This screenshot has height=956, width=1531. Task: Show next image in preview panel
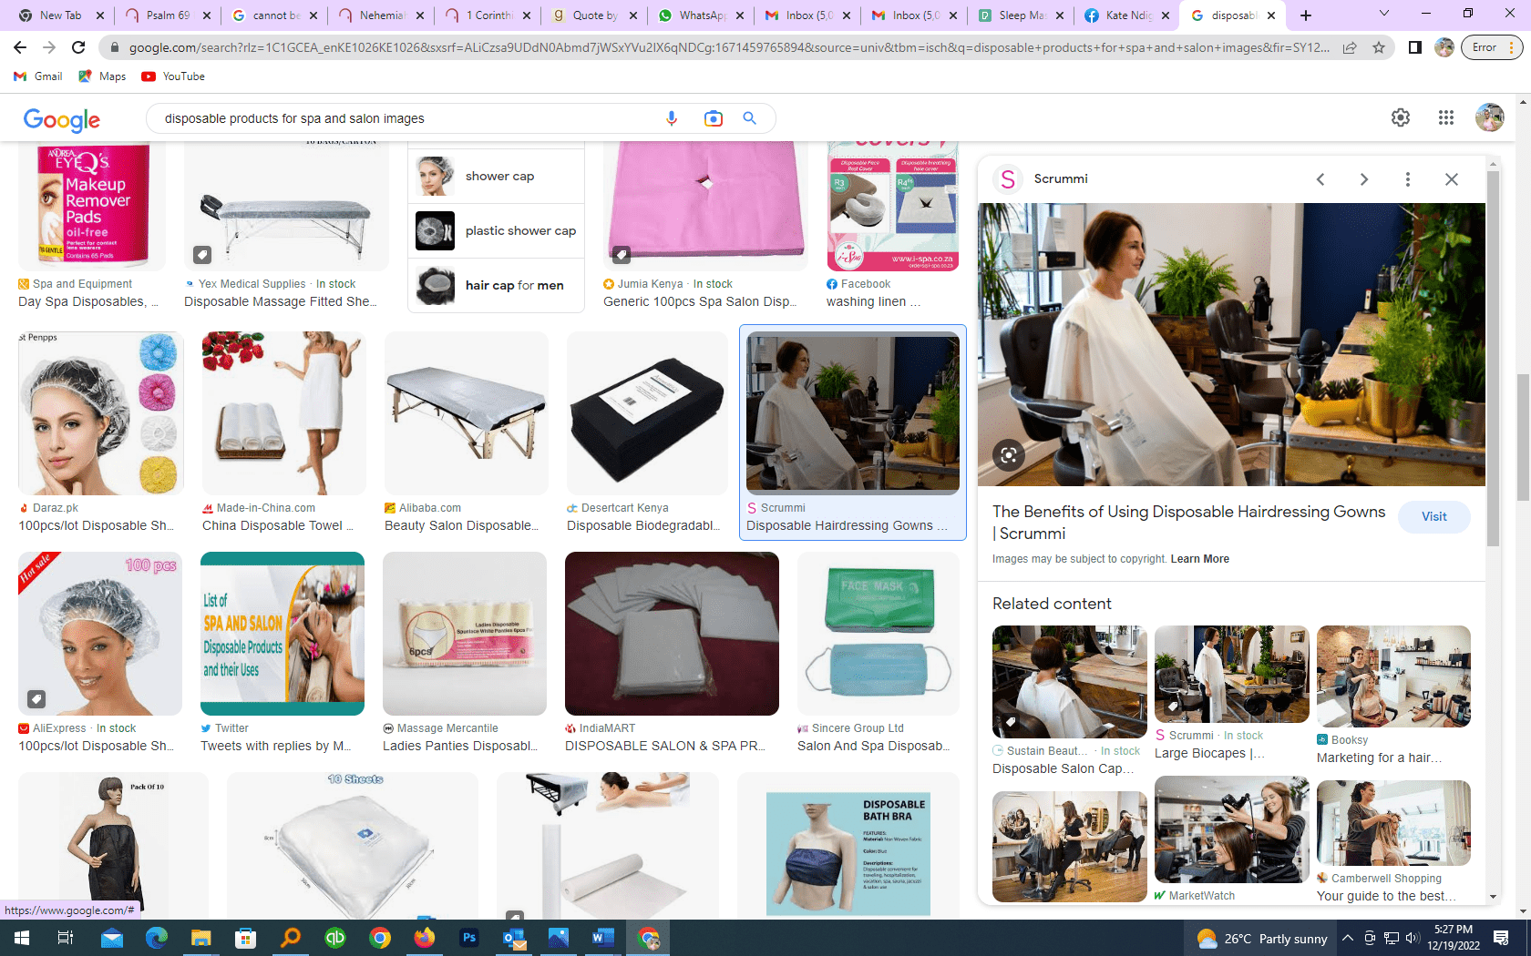(x=1363, y=179)
